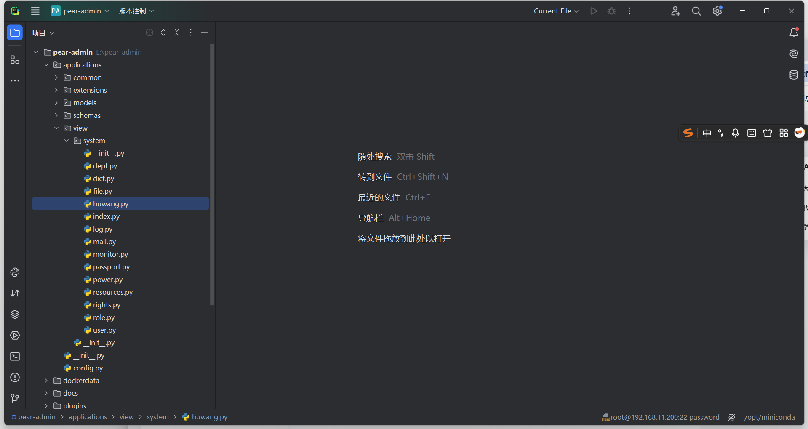This screenshot has width=808, height=429.
Task: Click huwang.py in the breadcrumb bar
Action: coord(209,417)
